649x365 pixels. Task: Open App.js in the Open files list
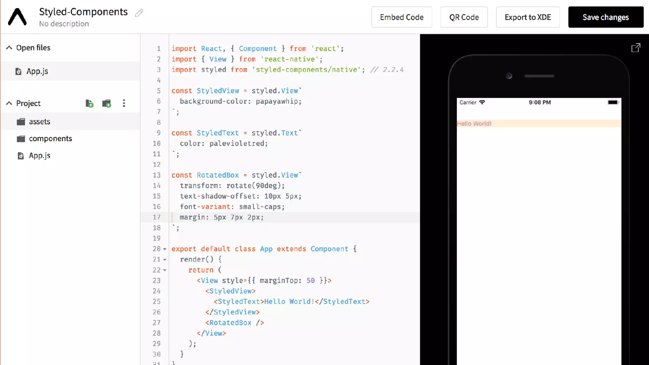70,71
